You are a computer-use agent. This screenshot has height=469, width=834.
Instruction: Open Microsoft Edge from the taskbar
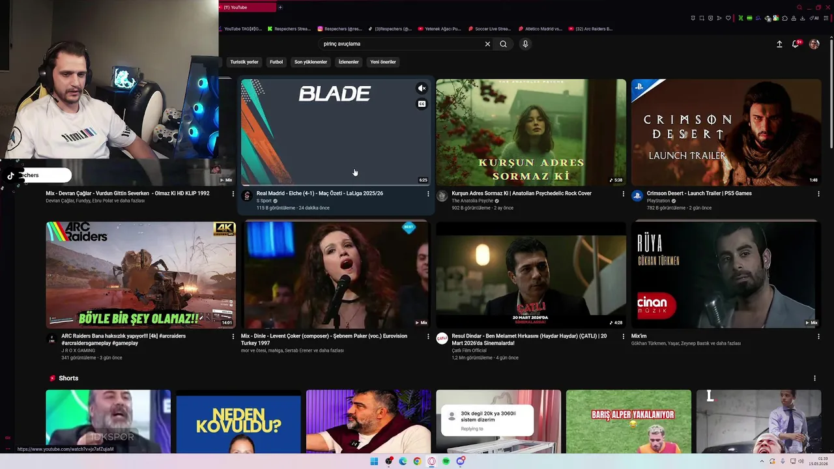[x=403, y=461]
